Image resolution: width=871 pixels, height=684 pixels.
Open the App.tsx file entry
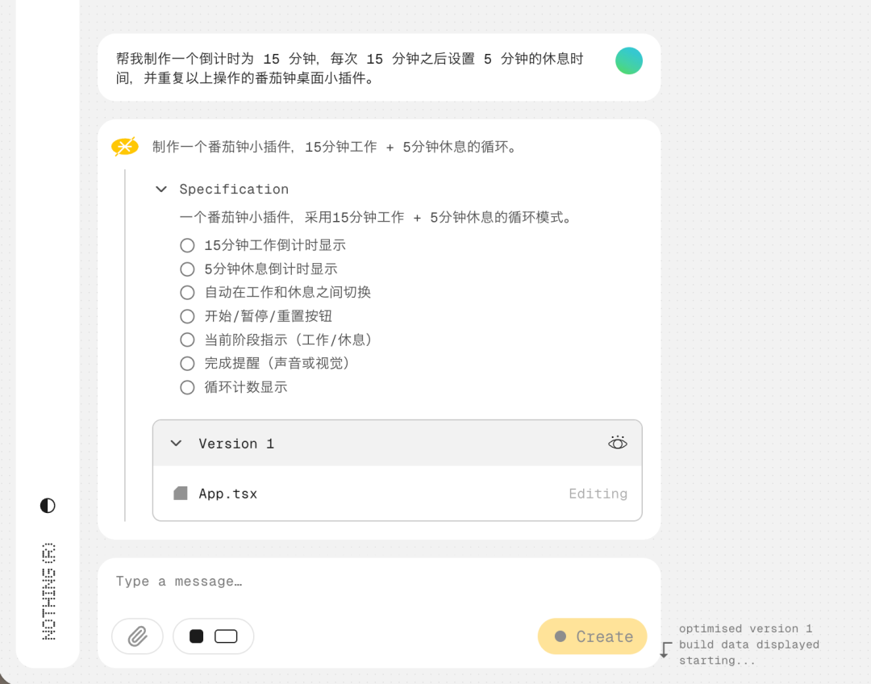[x=228, y=494]
